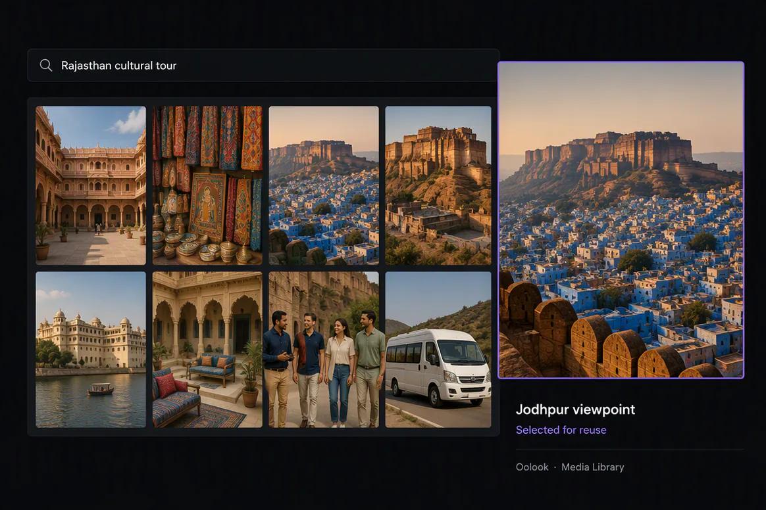Select the blue city with fort thumbnail
This screenshot has width=766, height=510.
pos(323,185)
